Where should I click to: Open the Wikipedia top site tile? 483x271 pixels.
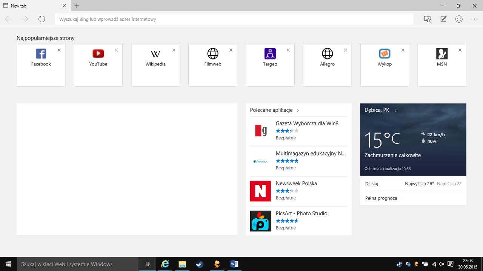[155, 65]
